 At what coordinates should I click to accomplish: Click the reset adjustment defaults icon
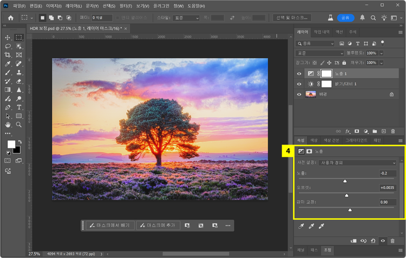click(374, 241)
